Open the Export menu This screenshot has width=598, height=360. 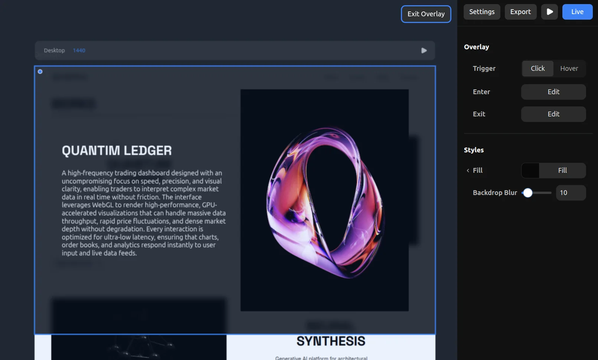tap(520, 12)
